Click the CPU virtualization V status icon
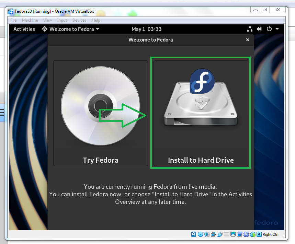This screenshot has width=295, height=244. pos(246,234)
